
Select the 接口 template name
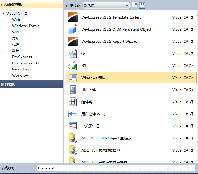(x=85, y=65)
